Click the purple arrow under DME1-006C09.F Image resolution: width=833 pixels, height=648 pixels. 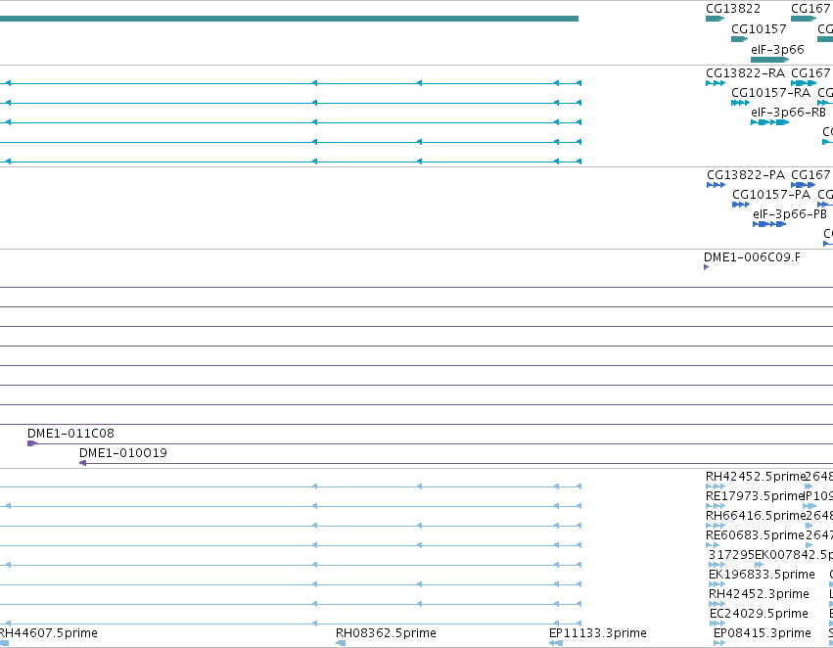tap(707, 267)
